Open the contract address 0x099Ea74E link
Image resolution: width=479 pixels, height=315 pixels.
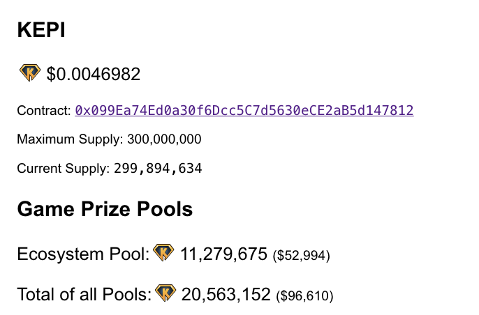[x=244, y=110]
